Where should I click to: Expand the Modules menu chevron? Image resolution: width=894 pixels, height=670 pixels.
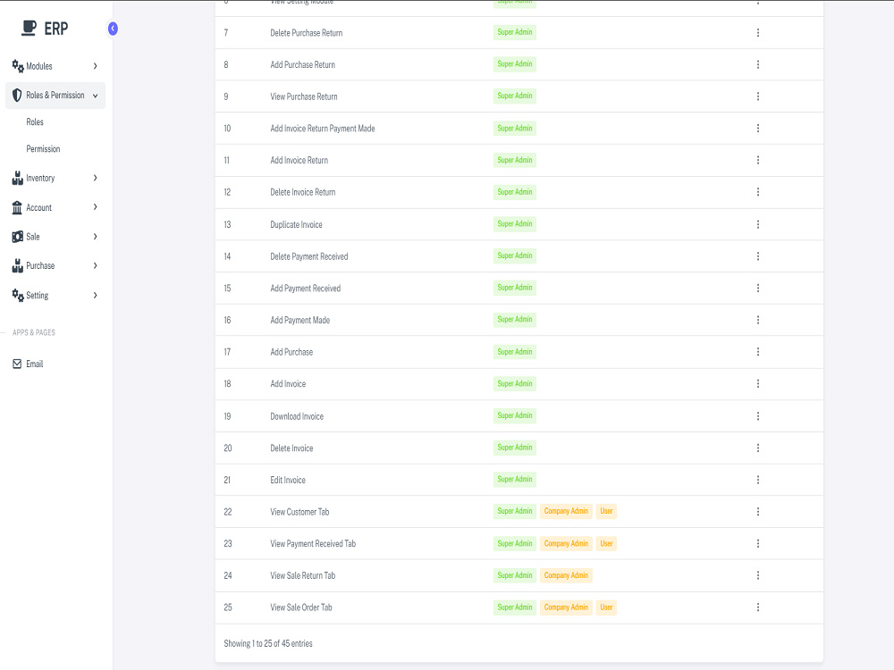96,66
